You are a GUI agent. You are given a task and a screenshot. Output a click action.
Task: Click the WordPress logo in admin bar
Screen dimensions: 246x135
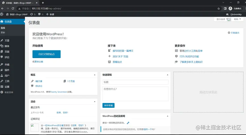pos(2,14)
